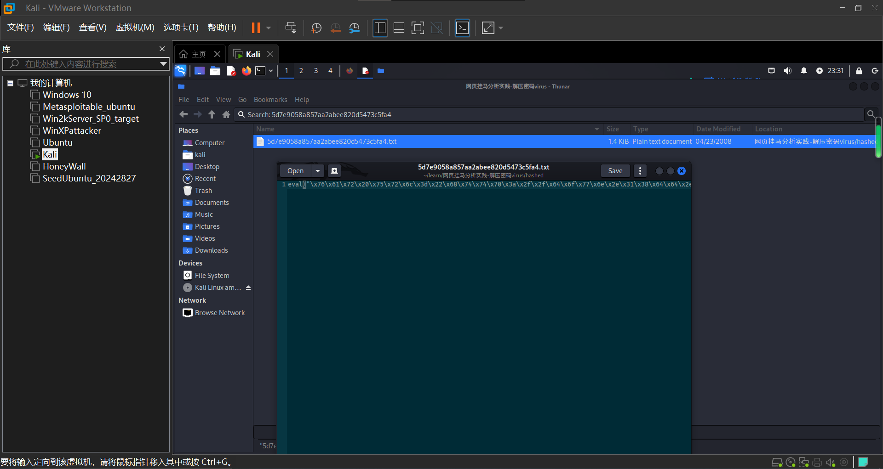
Task: Open the Thunar Edit menu
Action: click(203, 100)
